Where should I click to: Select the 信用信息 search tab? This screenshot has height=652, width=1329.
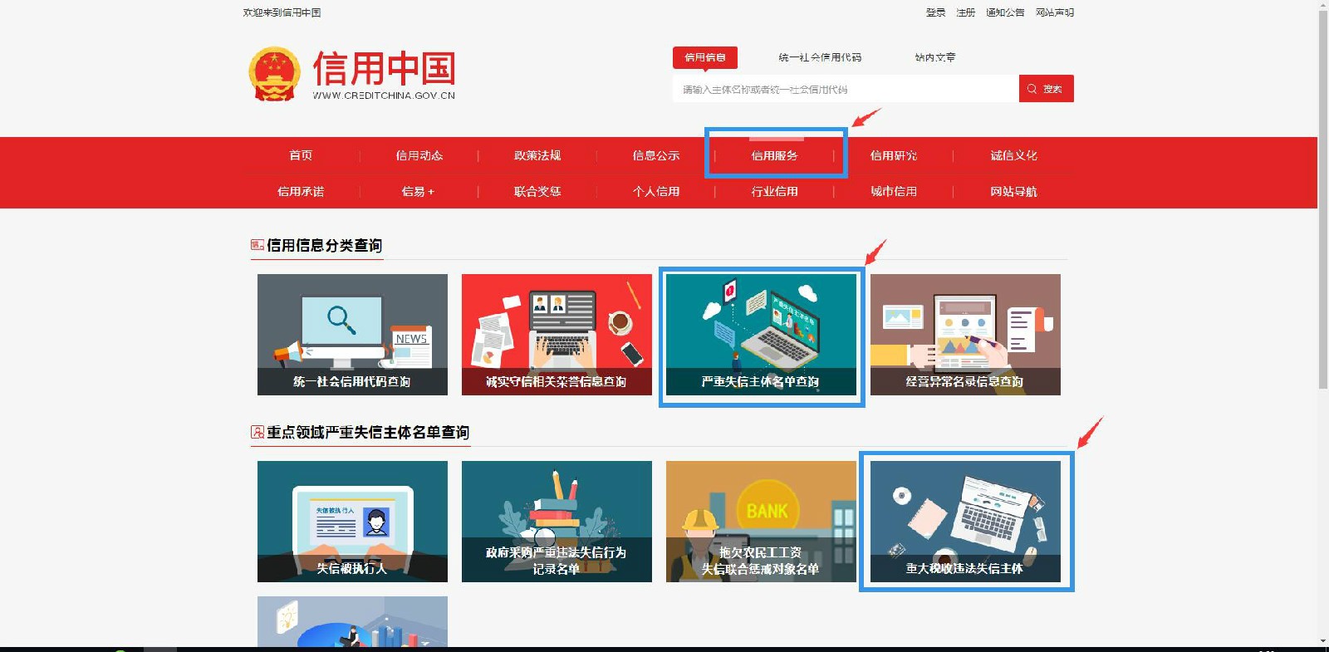704,57
